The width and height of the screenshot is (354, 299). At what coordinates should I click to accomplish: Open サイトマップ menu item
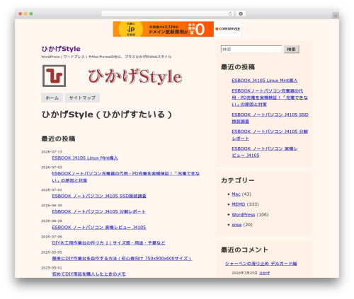click(82, 98)
